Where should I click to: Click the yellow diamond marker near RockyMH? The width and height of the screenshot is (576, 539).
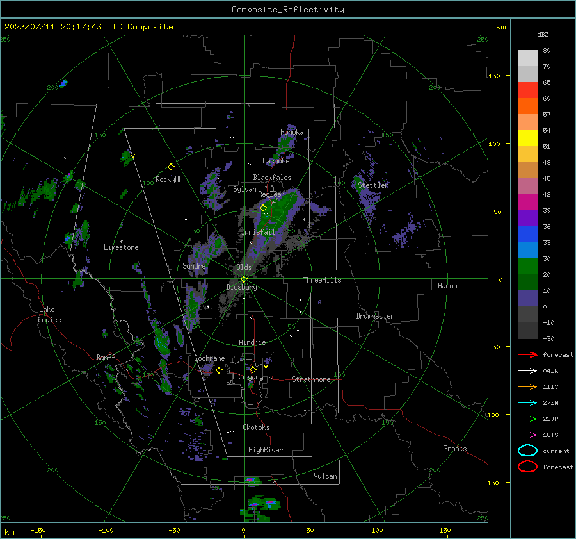coord(171,167)
